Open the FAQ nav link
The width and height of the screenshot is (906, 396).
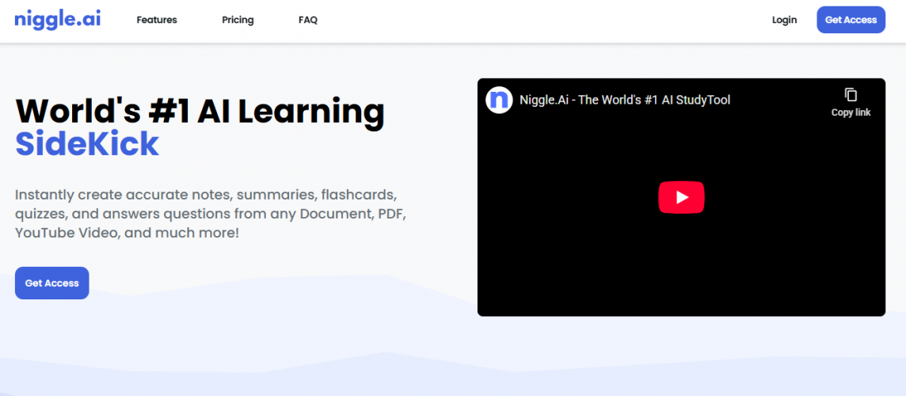pos(308,20)
